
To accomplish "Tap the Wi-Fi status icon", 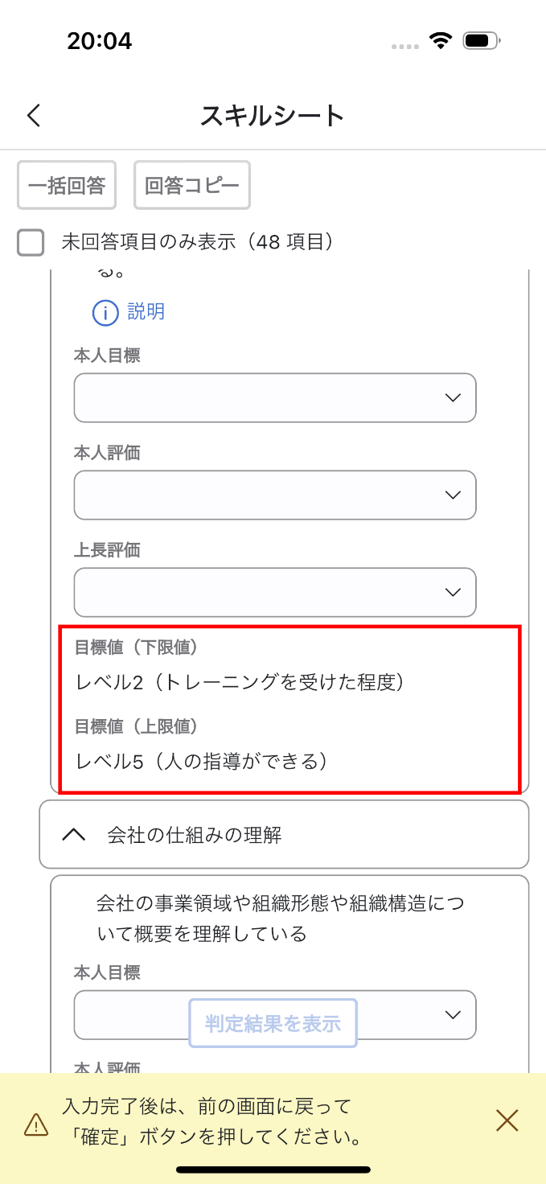I will pos(440,40).
